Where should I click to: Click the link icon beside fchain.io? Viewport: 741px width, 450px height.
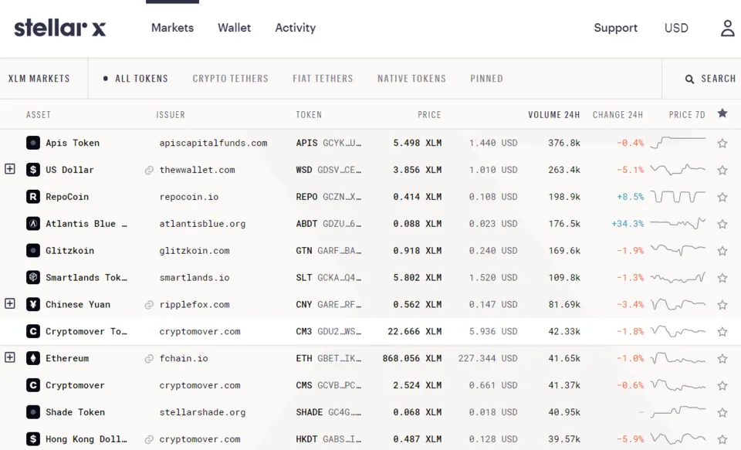[x=149, y=359]
